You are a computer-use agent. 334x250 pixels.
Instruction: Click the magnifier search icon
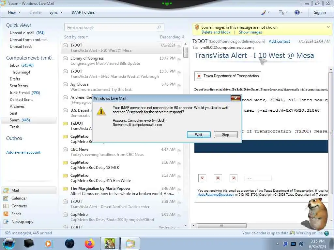159,27
